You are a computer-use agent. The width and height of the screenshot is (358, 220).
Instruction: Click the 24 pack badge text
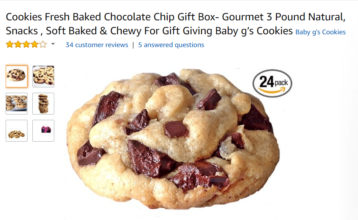click(273, 82)
